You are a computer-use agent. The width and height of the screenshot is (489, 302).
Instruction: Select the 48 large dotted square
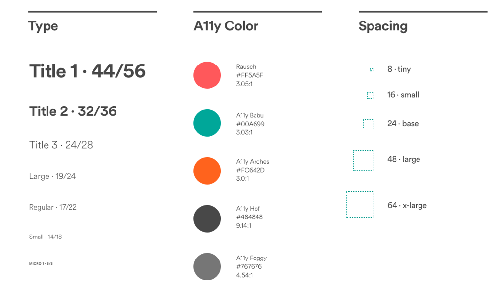(x=363, y=160)
